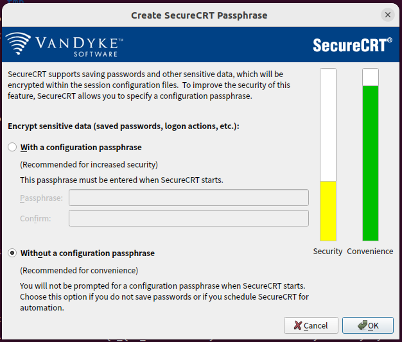Click the SecureCRT brand logo in banner
The width and height of the screenshot is (402, 342).
point(353,45)
